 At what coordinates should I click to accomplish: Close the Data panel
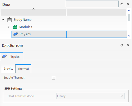128,4
